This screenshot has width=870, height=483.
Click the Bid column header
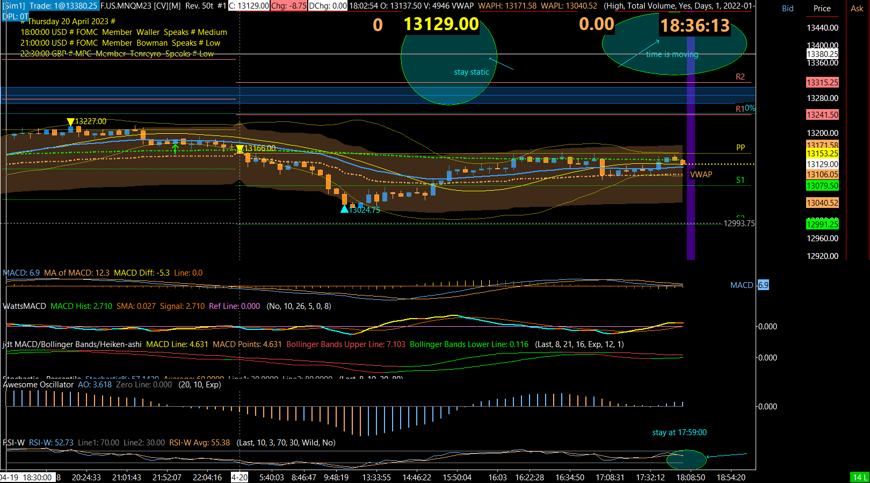[x=787, y=9]
